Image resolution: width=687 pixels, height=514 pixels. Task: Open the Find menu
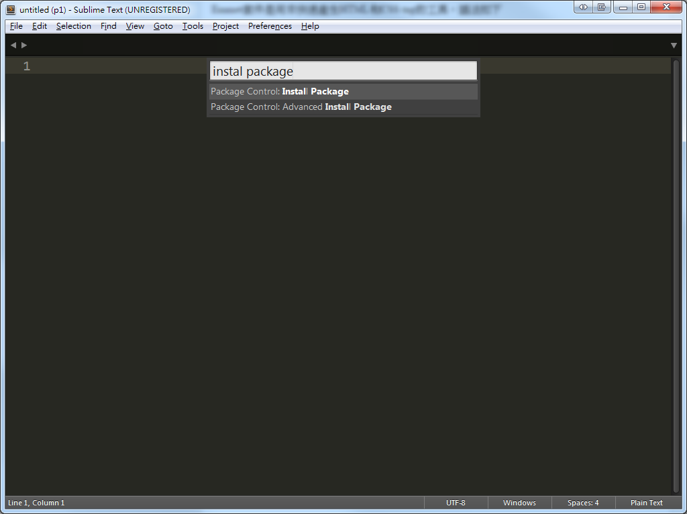click(108, 26)
